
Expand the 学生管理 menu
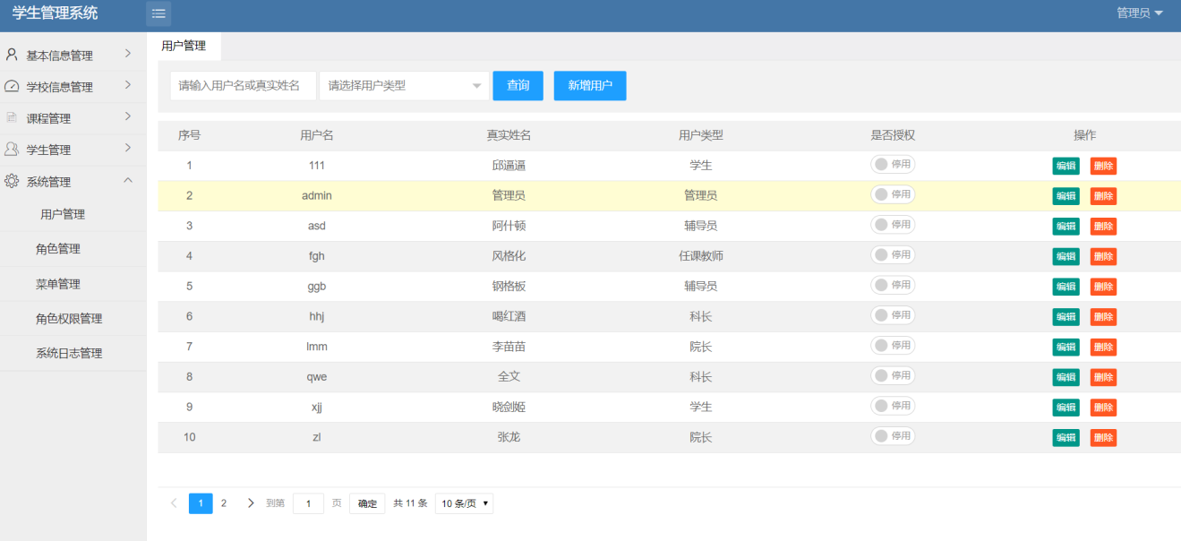[x=73, y=150]
